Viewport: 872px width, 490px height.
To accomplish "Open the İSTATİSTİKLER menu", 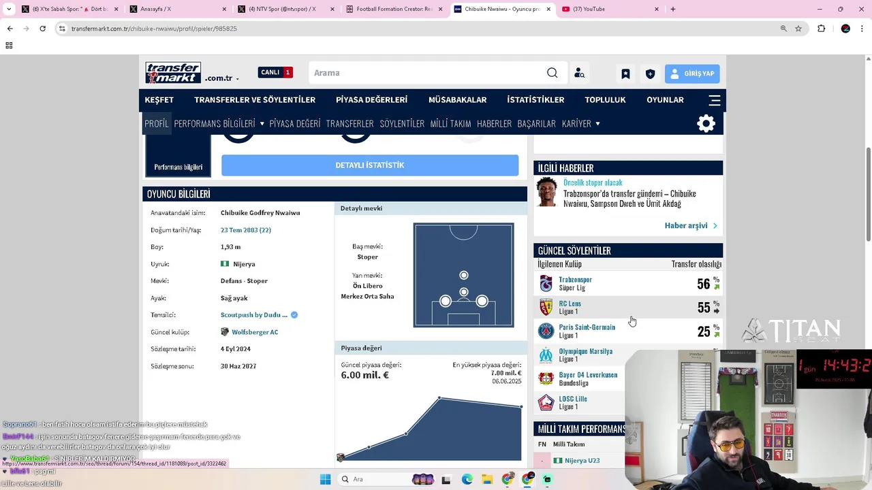I will coord(535,100).
